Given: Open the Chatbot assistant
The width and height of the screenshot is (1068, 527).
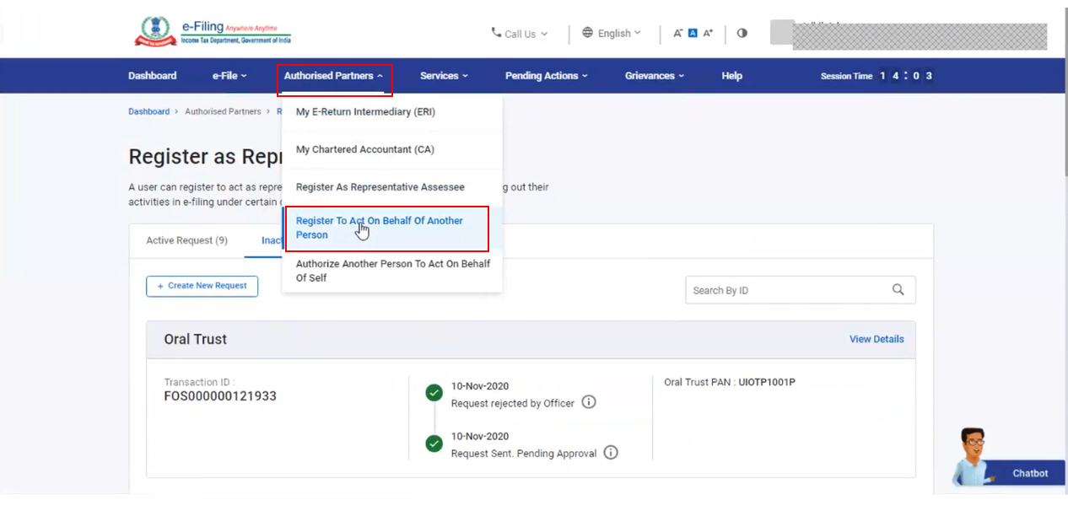Looking at the screenshot, I should (1011, 470).
